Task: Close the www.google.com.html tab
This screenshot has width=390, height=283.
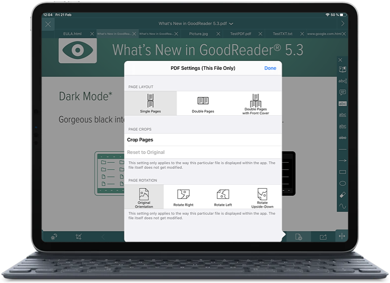Action: pyautogui.click(x=343, y=34)
